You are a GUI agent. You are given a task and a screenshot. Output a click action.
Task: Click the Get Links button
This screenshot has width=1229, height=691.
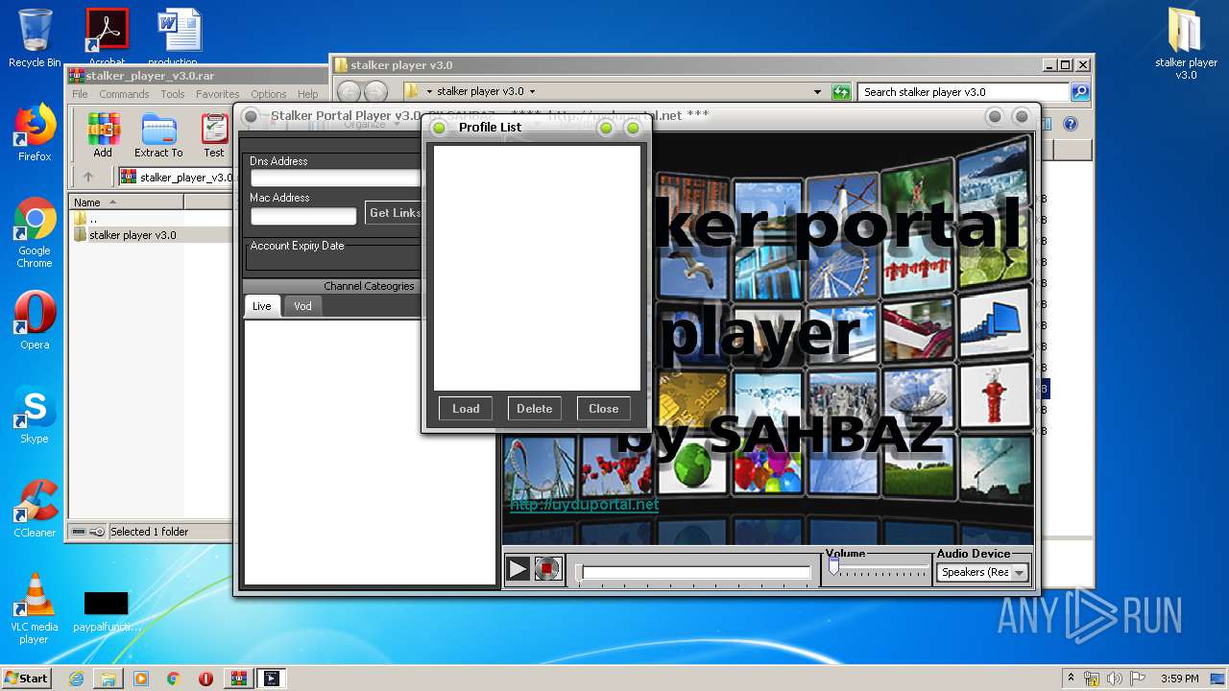coord(394,213)
